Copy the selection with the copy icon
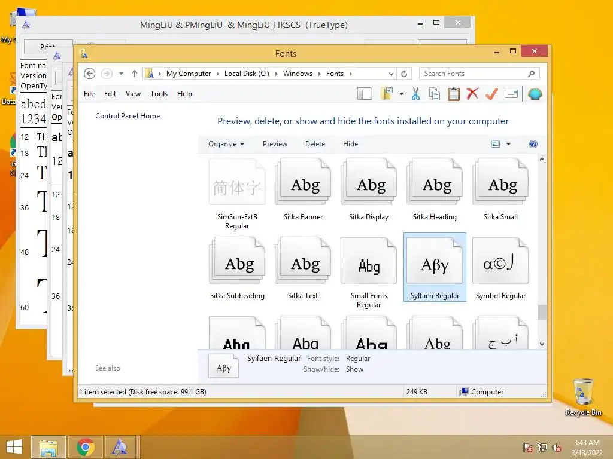This screenshot has width=613, height=459. (435, 94)
